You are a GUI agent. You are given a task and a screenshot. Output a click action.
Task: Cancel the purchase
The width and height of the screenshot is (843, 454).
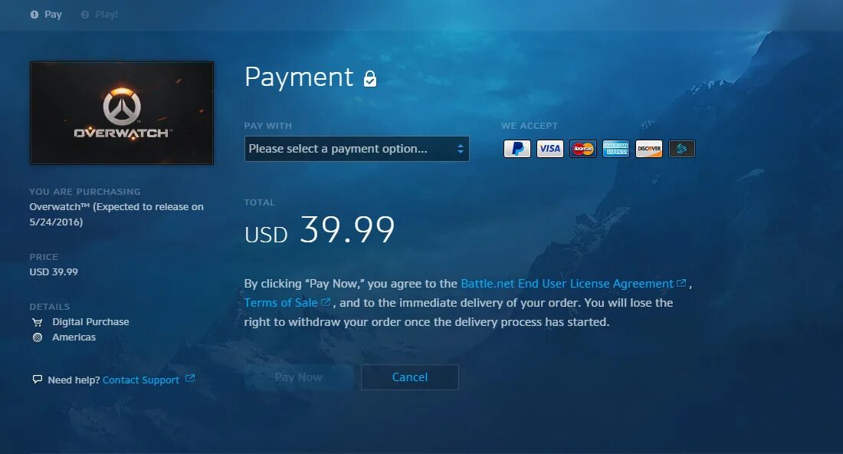pyautogui.click(x=410, y=377)
